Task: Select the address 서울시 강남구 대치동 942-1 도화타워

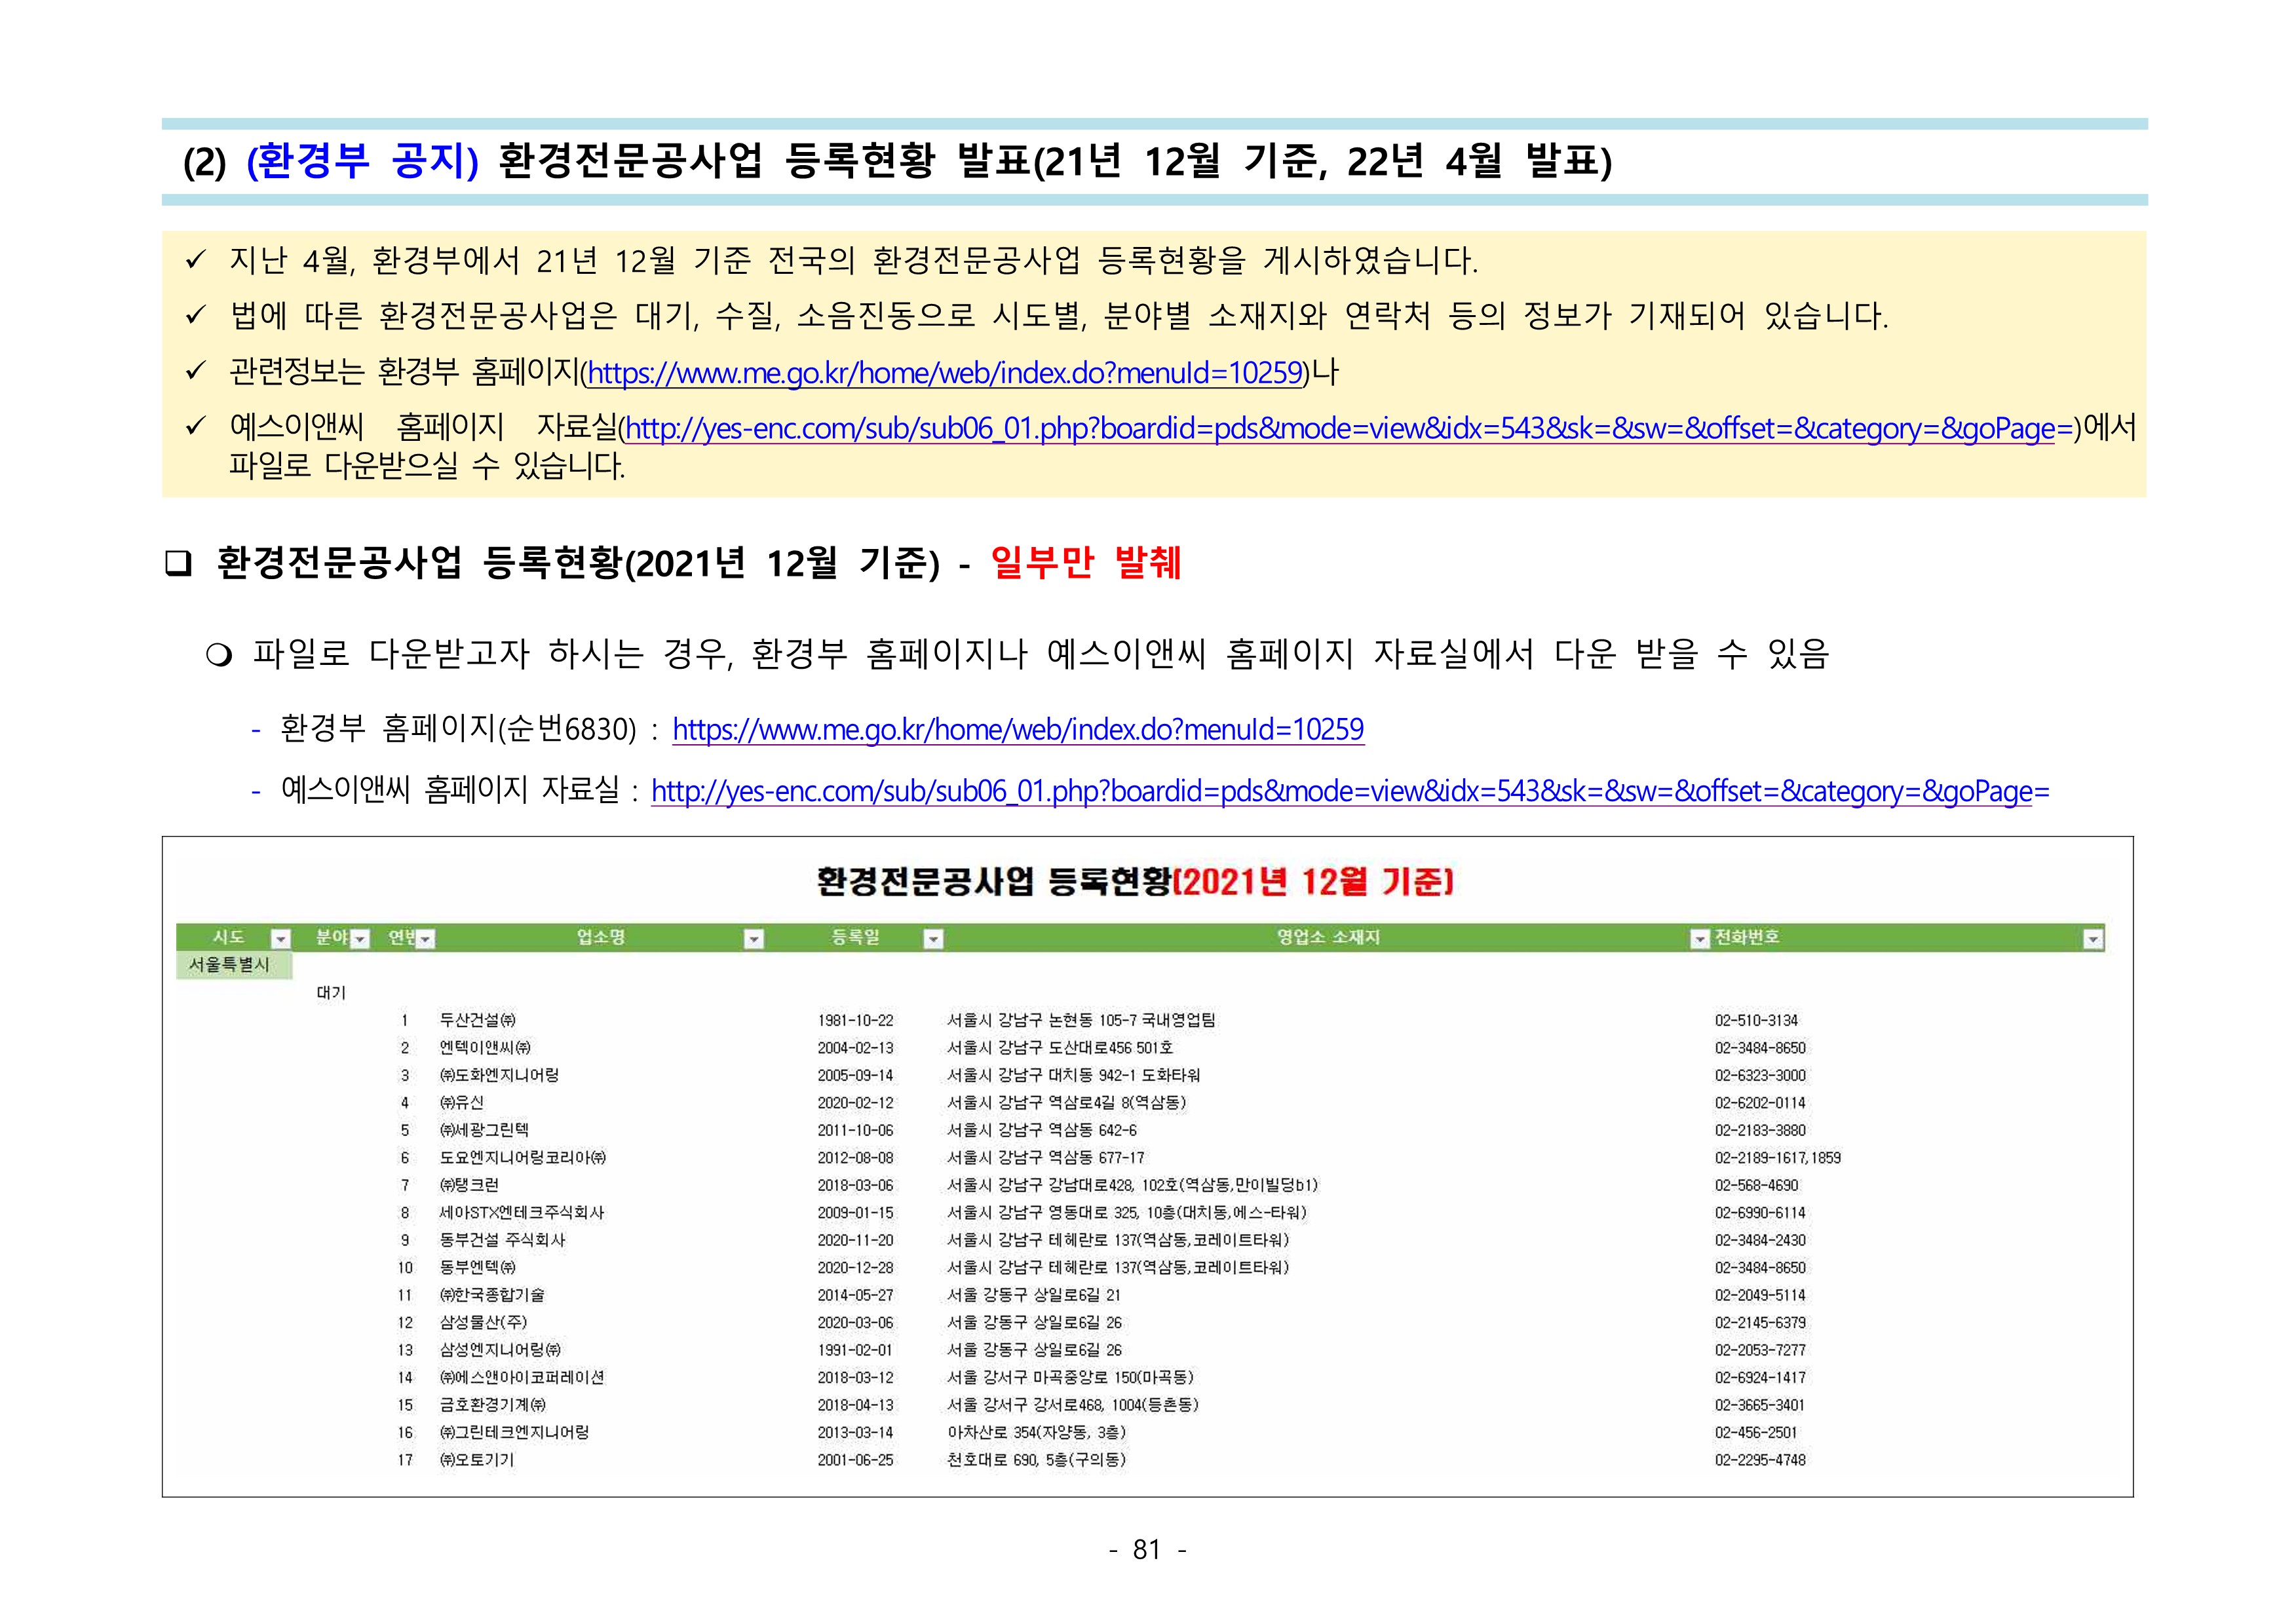Action: coord(1074,1076)
